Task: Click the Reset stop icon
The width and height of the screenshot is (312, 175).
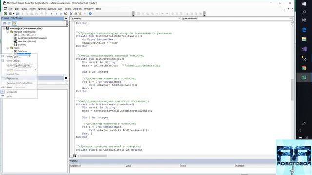Action: click(61, 14)
